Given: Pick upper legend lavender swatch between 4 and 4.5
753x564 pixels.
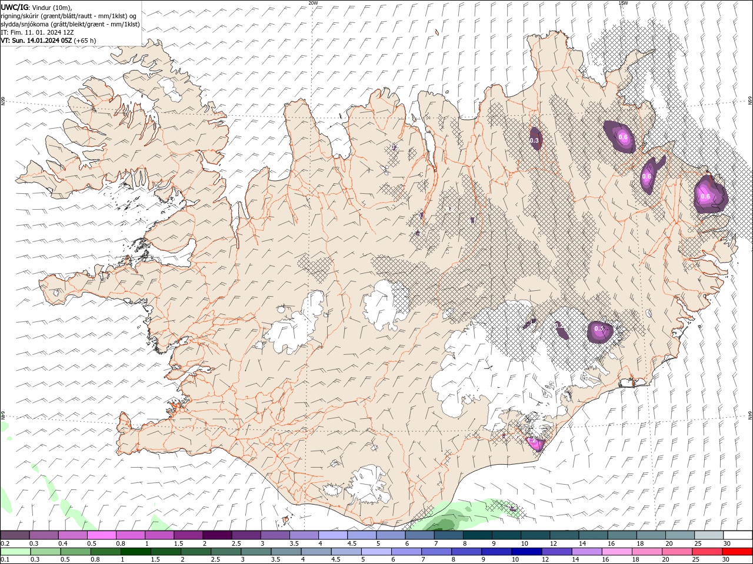Looking at the screenshot, I should point(333,535).
